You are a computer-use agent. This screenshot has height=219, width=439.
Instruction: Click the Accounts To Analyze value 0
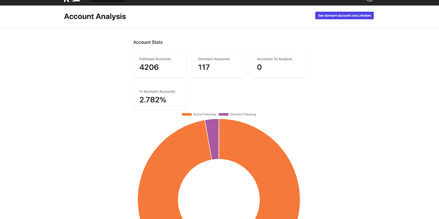point(259,67)
